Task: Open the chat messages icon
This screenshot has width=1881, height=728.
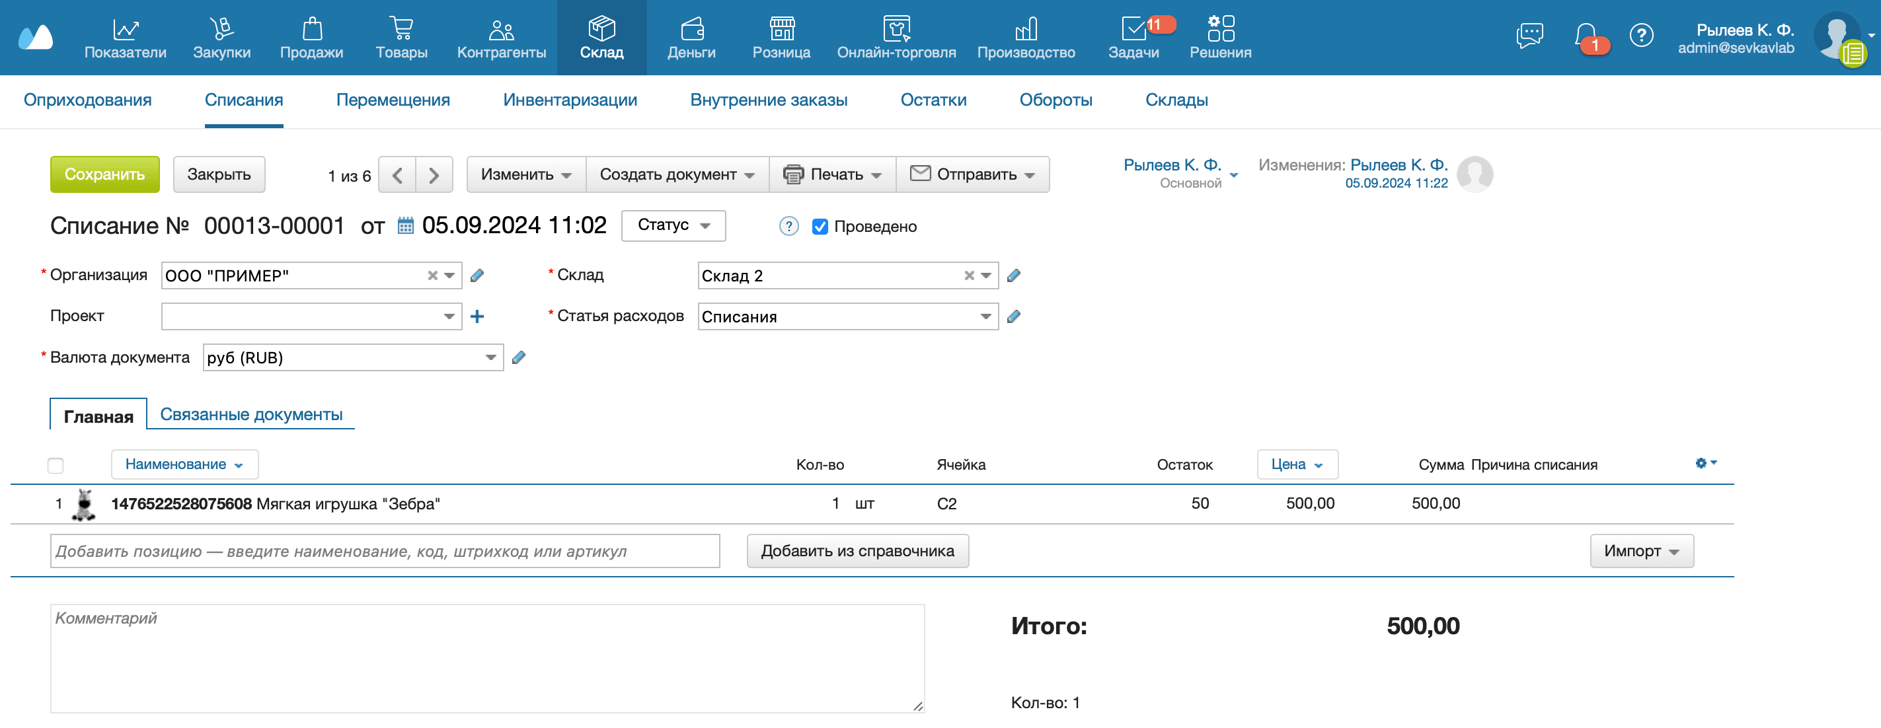Action: click(1530, 35)
